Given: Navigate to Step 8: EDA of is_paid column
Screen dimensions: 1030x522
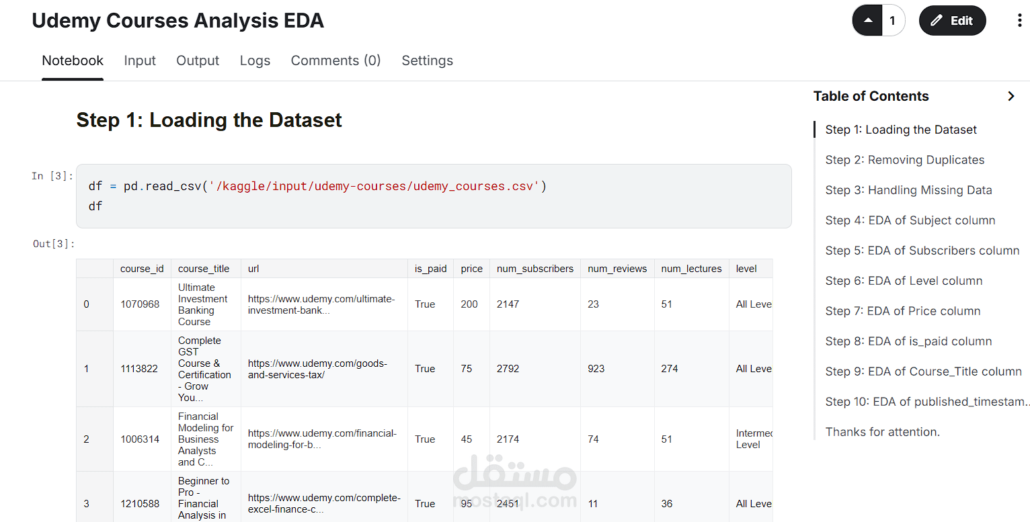Looking at the screenshot, I should click(x=909, y=341).
